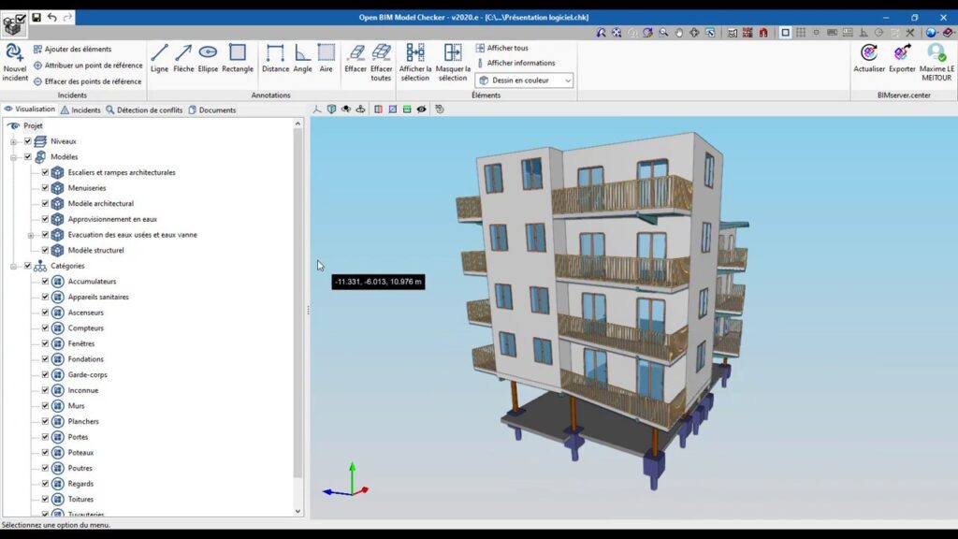Activate the Distance measurement tool
The image size is (958, 539).
(x=275, y=57)
